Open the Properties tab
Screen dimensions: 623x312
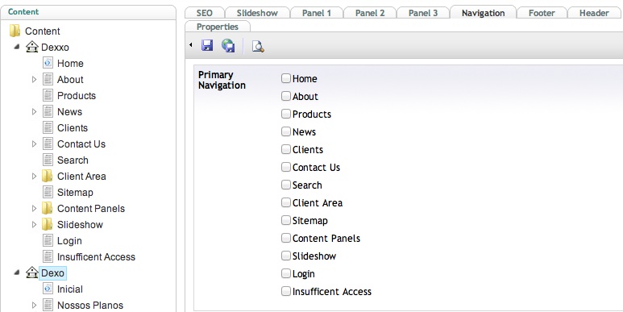pos(218,27)
